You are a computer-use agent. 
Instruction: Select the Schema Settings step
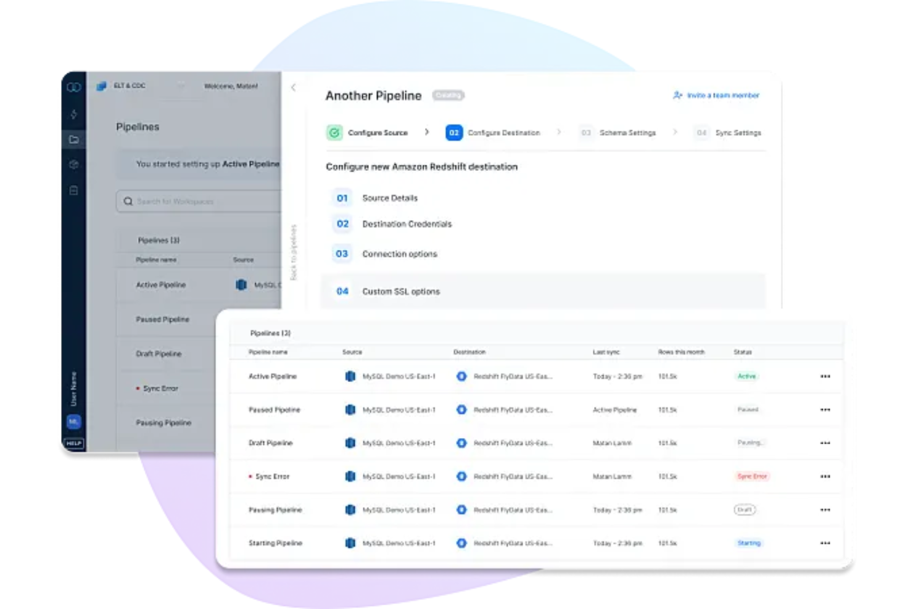[617, 133]
